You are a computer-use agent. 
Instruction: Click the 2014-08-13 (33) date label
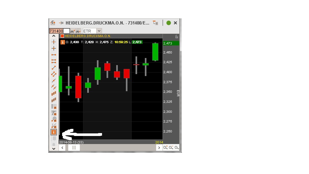71,142
